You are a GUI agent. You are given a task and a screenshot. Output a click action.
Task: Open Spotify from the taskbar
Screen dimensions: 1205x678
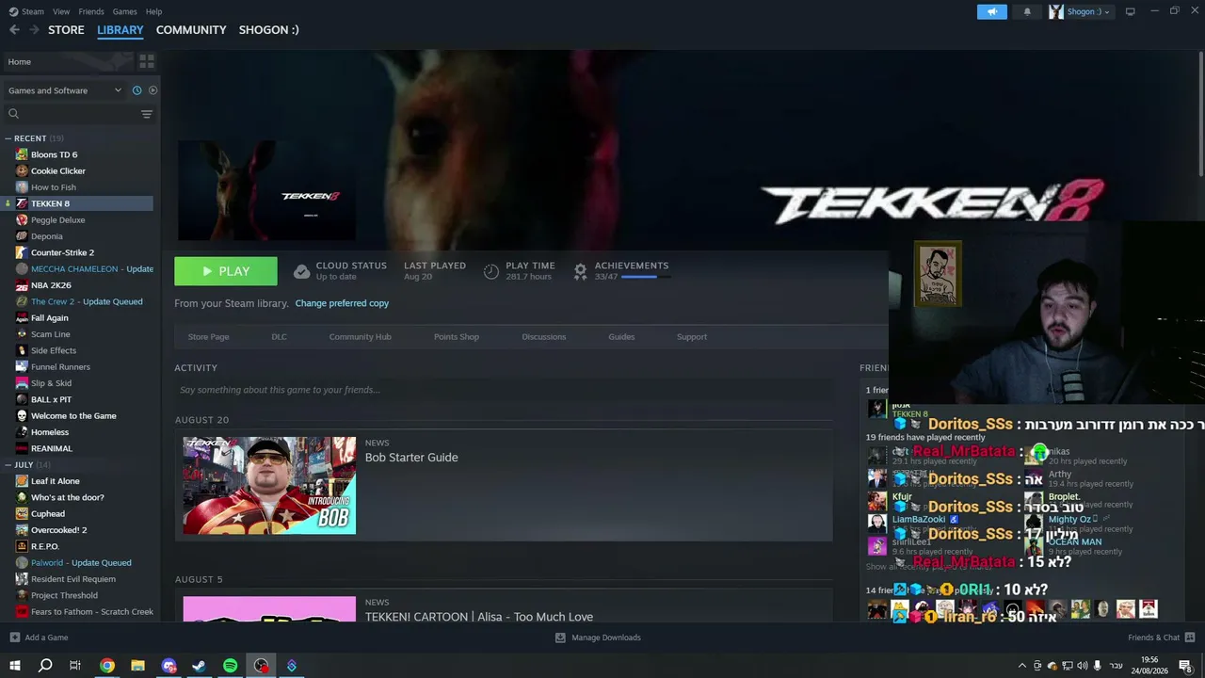(231, 666)
